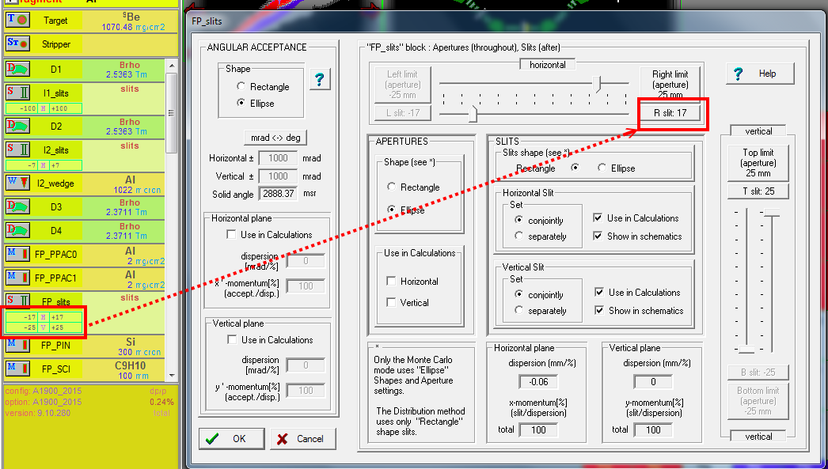Click the OK button
Viewport: 828px width, 469px height.
[x=230, y=438]
